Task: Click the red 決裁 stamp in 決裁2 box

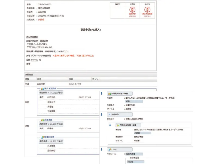Action: (x=132, y=10)
